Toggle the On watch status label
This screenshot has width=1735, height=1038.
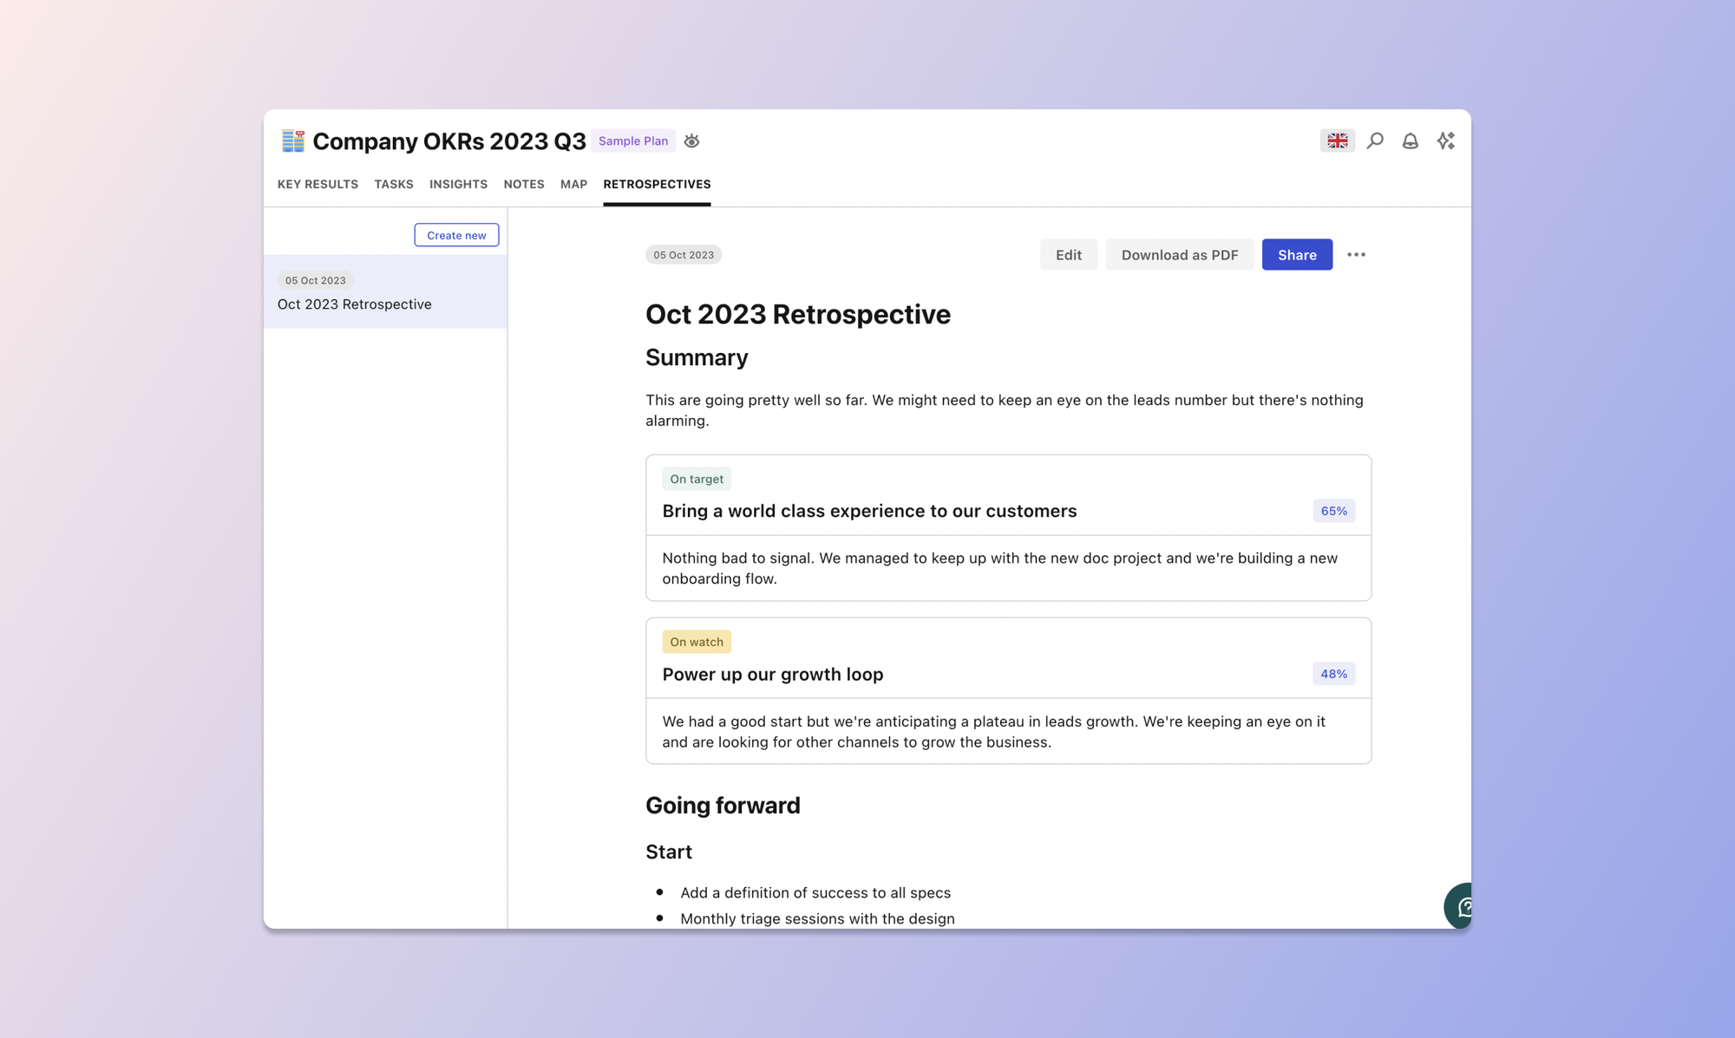pos(697,642)
